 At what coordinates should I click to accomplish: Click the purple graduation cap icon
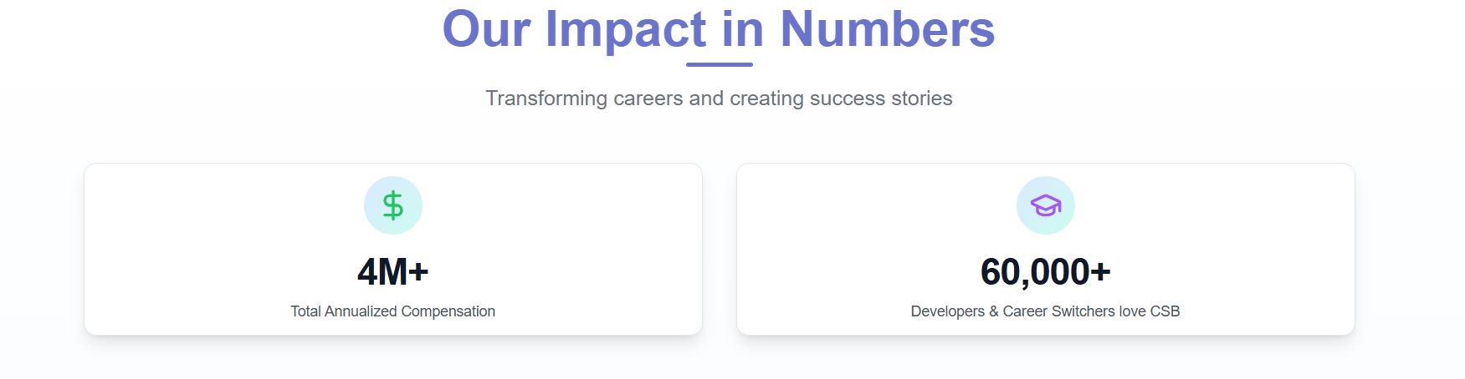coord(1045,205)
